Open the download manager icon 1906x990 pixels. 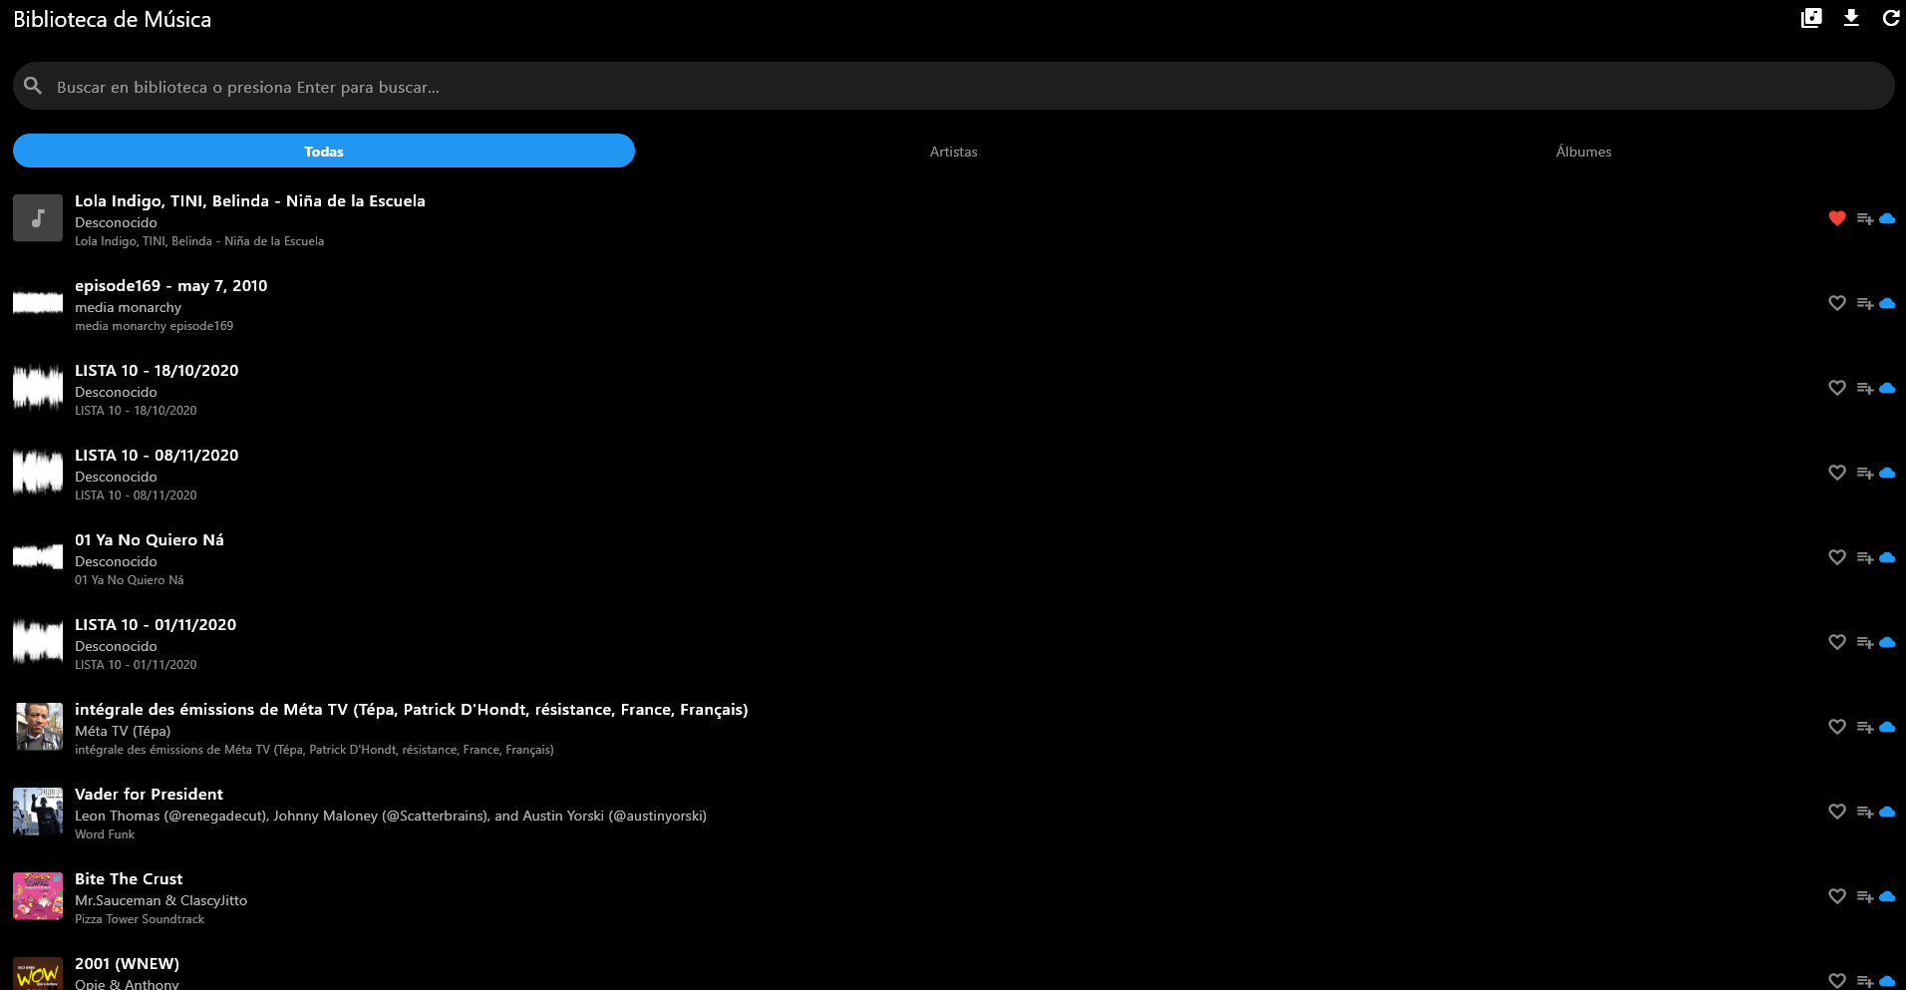click(x=1851, y=18)
